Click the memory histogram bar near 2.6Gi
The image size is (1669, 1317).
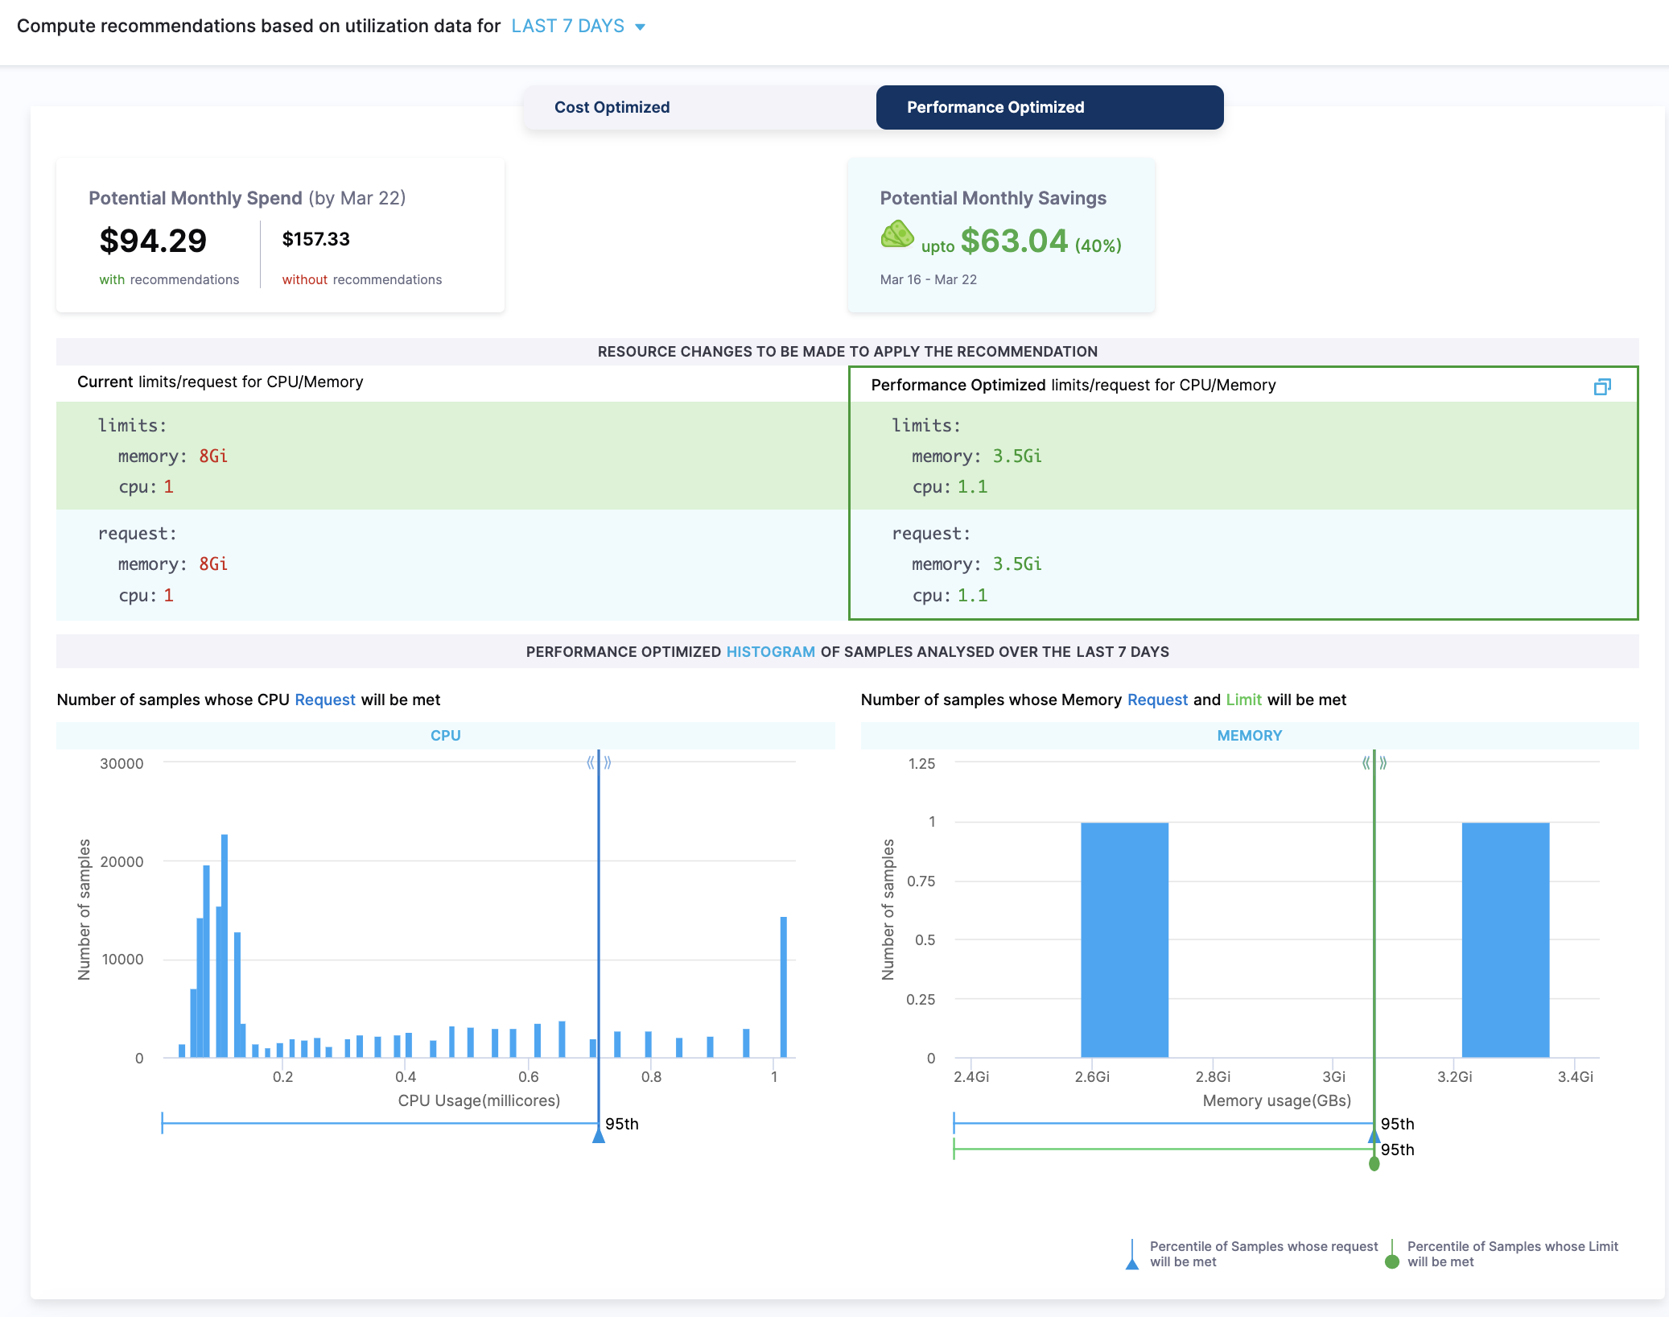pos(1124,939)
